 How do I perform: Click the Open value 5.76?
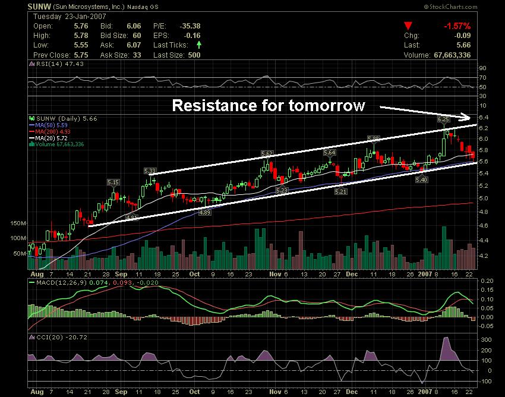point(81,26)
